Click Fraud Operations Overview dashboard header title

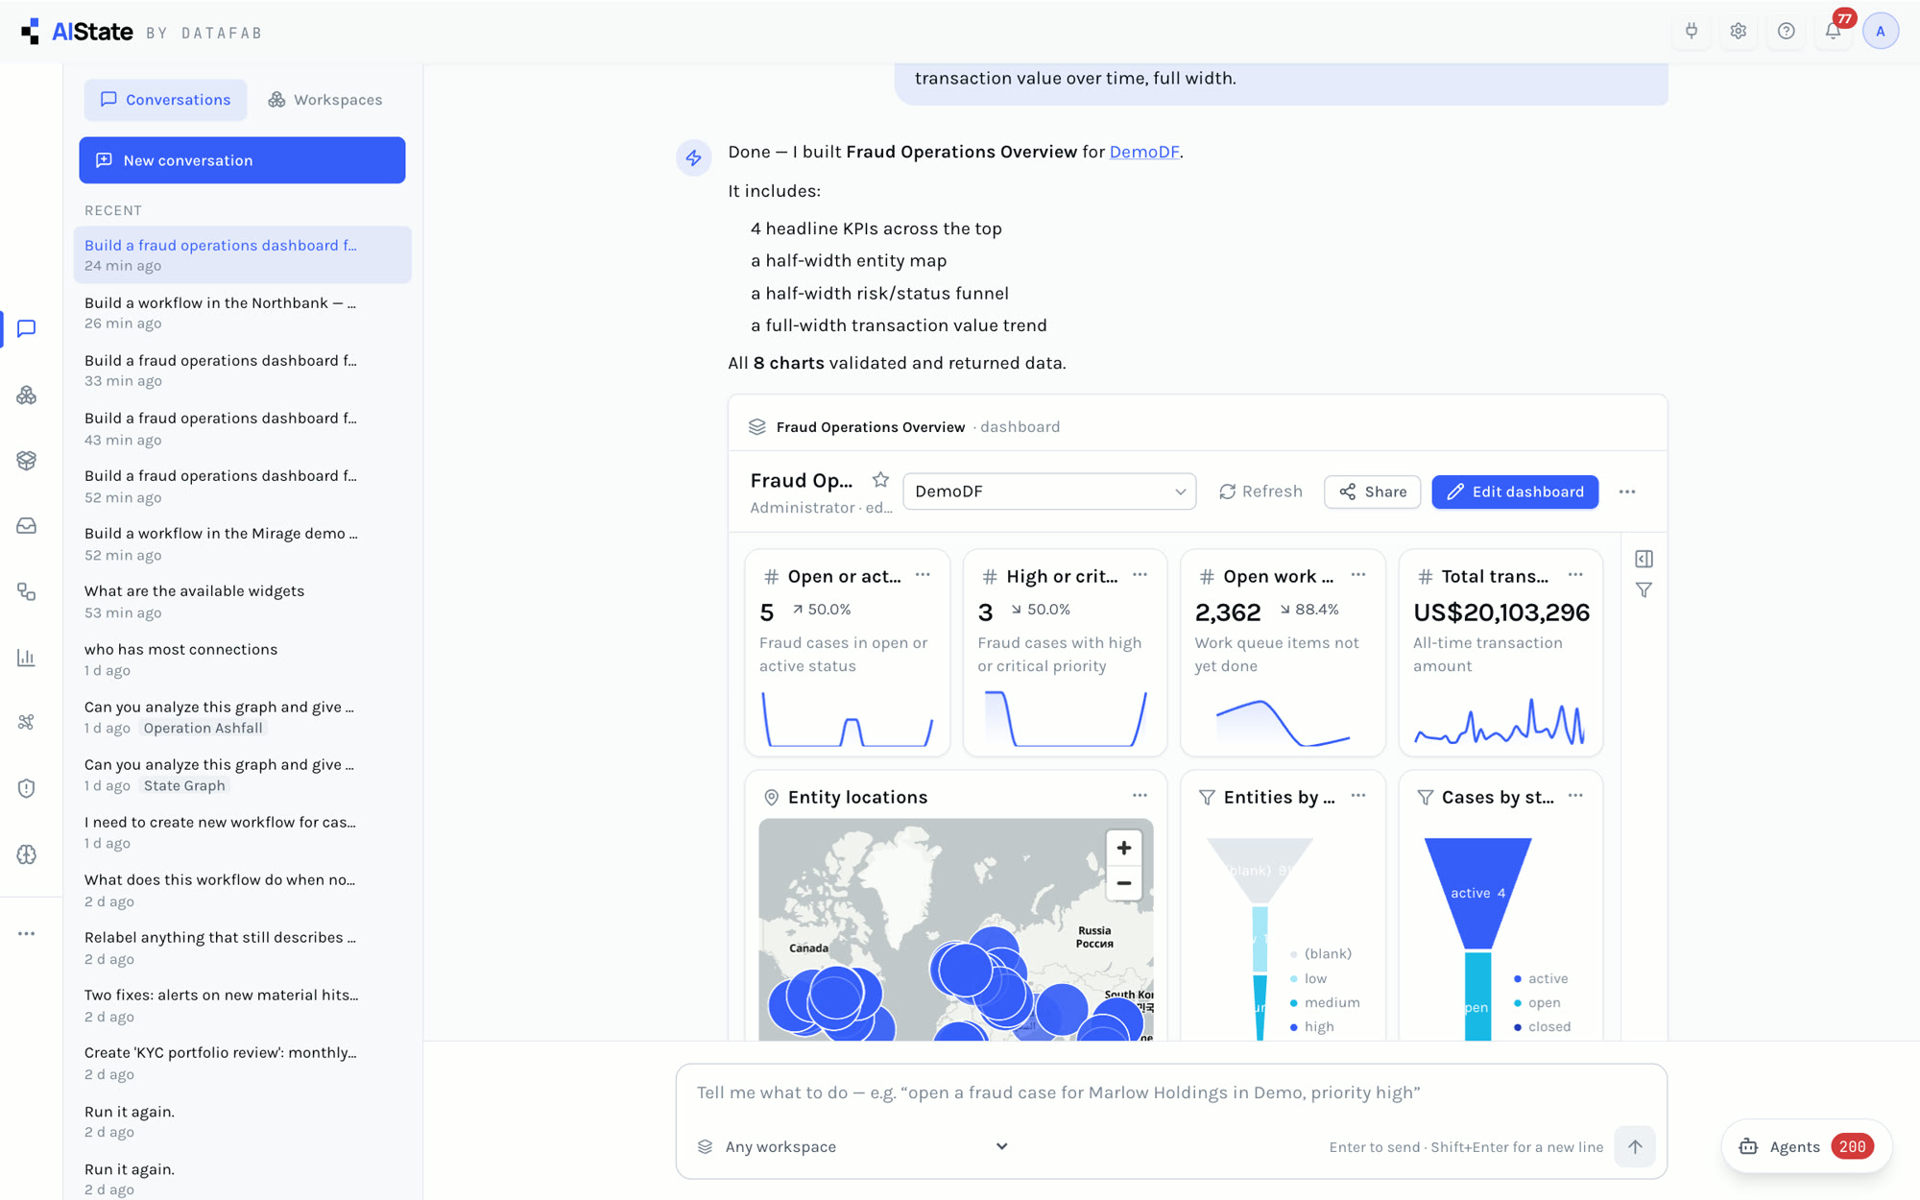click(x=870, y=427)
